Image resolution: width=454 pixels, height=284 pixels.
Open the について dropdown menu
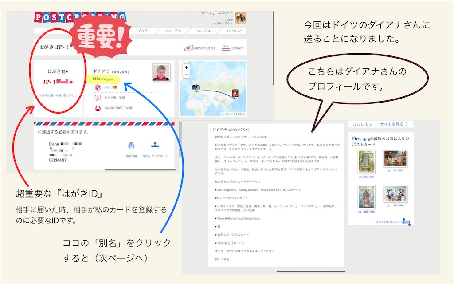(234, 31)
